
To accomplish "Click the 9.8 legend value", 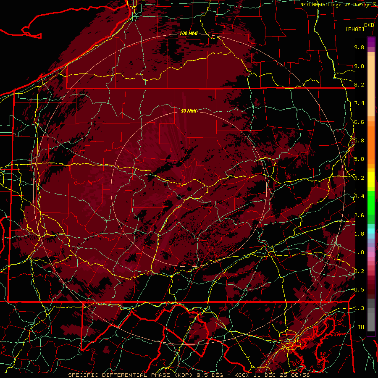I will (359, 47).
